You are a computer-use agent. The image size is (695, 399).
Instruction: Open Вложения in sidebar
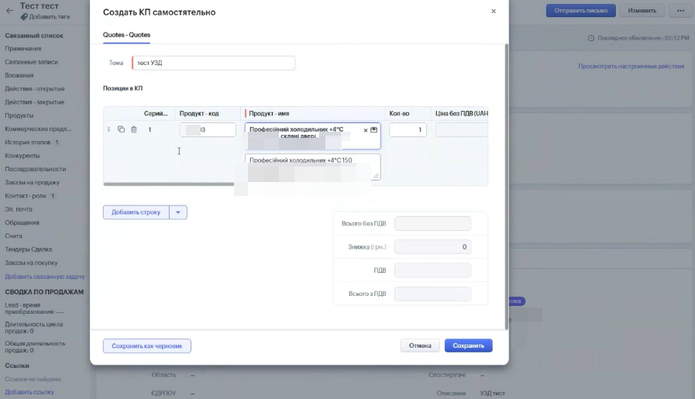coord(19,75)
